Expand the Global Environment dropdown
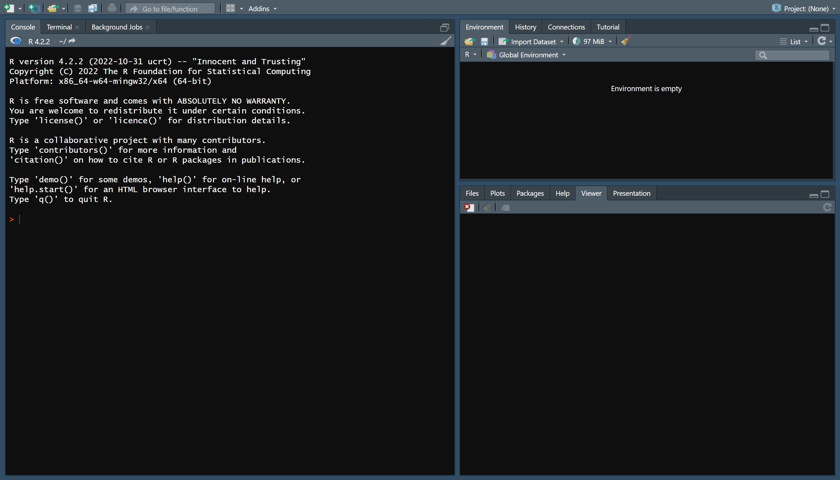 tap(528, 55)
